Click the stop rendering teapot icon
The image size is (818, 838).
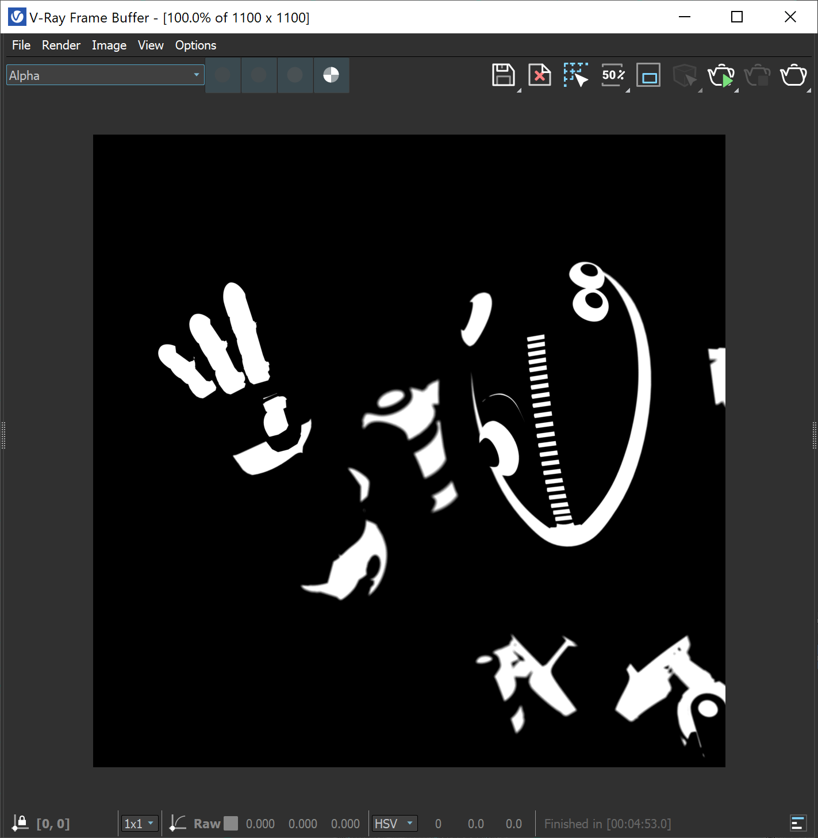point(757,75)
